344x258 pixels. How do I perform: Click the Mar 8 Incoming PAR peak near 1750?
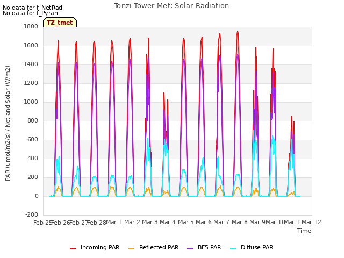pyautogui.click(x=238, y=32)
